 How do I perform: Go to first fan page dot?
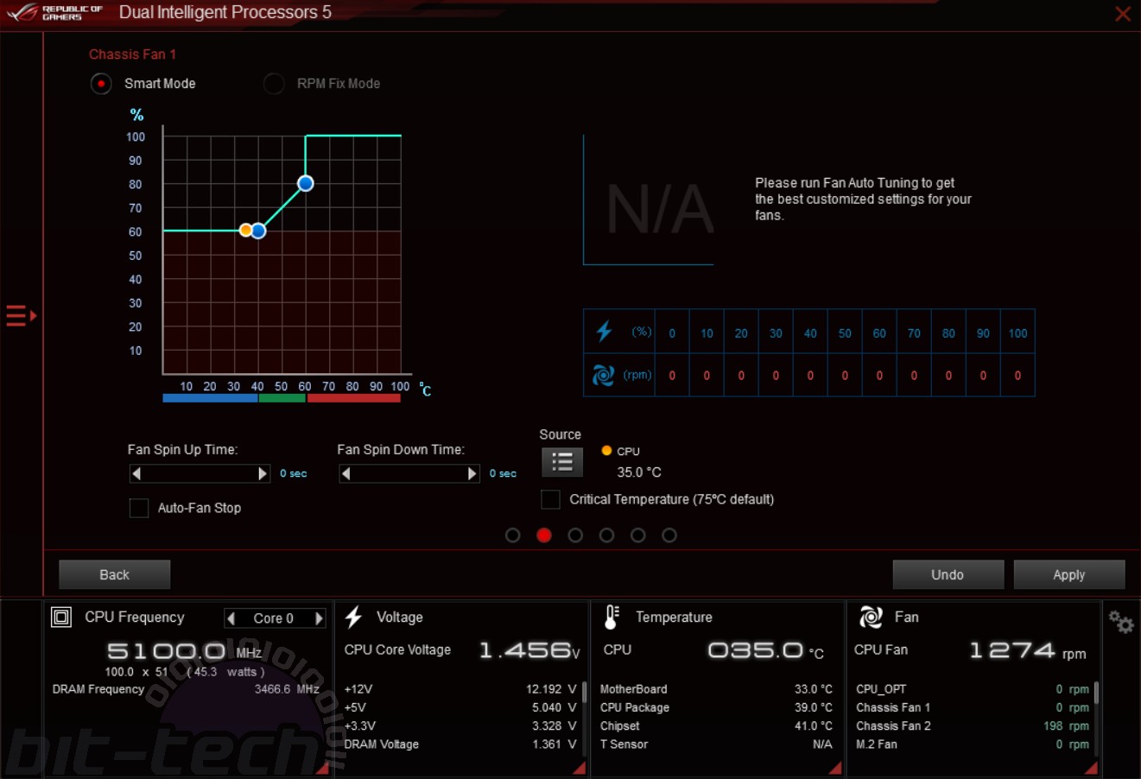(513, 535)
